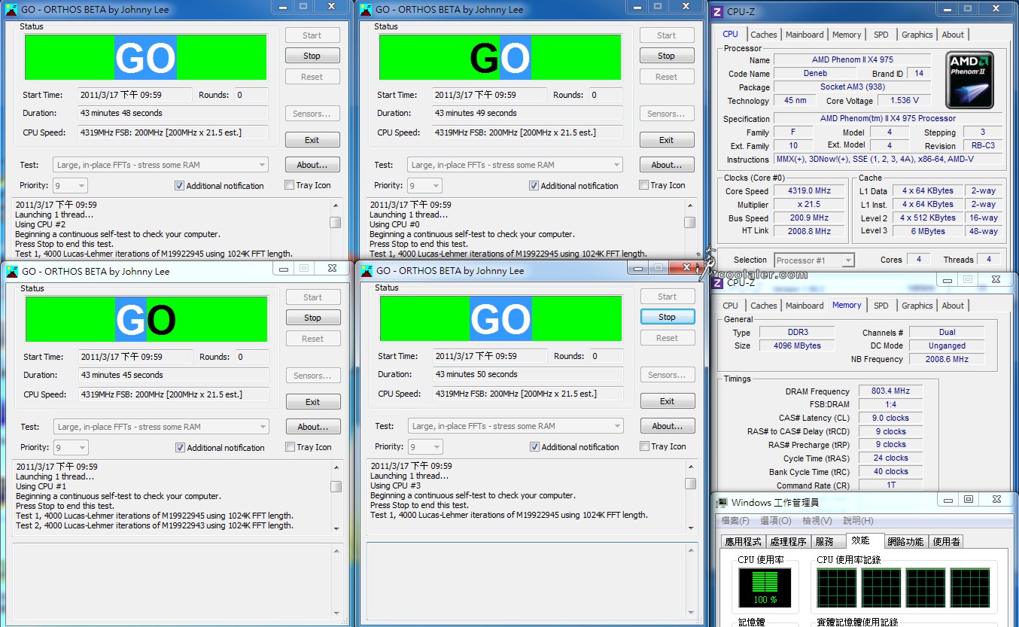Click the Core Speed value 4319.0 MHz in CPU-Z
The width and height of the screenshot is (1019, 627).
(x=810, y=191)
